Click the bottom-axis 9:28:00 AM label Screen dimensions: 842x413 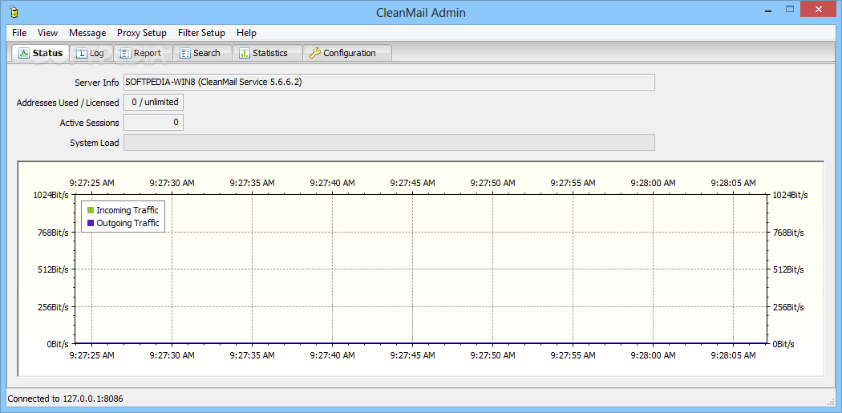653,355
